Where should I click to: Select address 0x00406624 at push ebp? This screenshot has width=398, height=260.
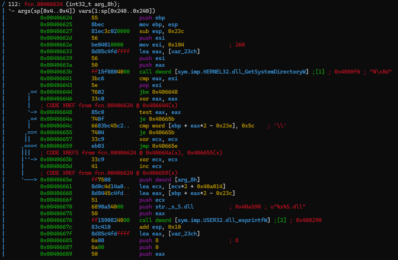coord(56,18)
